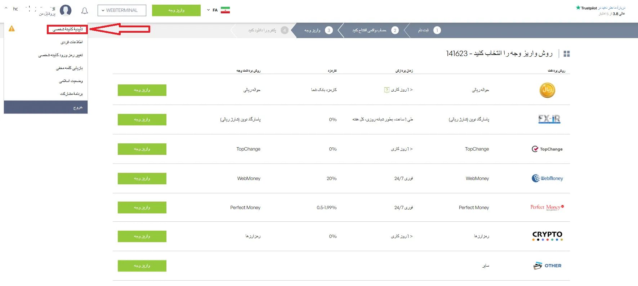Image resolution: width=638 pixels, height=286 pixels.
Task: Choose 'تغییر رمز ورود کابینه شخصی'
Action: 61,55
